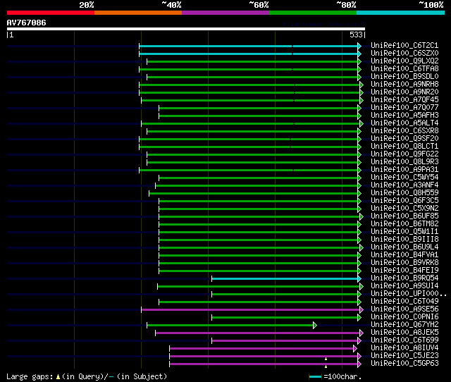The height and width of the screenshot is (382, 451).
Task: Open the UniRef100_C5GP63 label
Action: pyautogui.click(x=404, y=364)
